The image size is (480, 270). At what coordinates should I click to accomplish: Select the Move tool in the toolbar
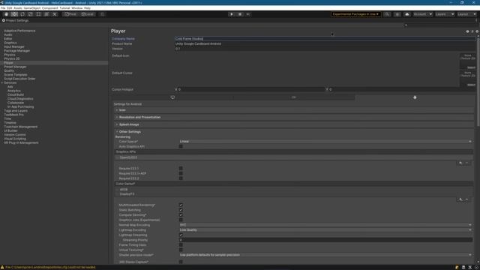(x=14, y=14)
